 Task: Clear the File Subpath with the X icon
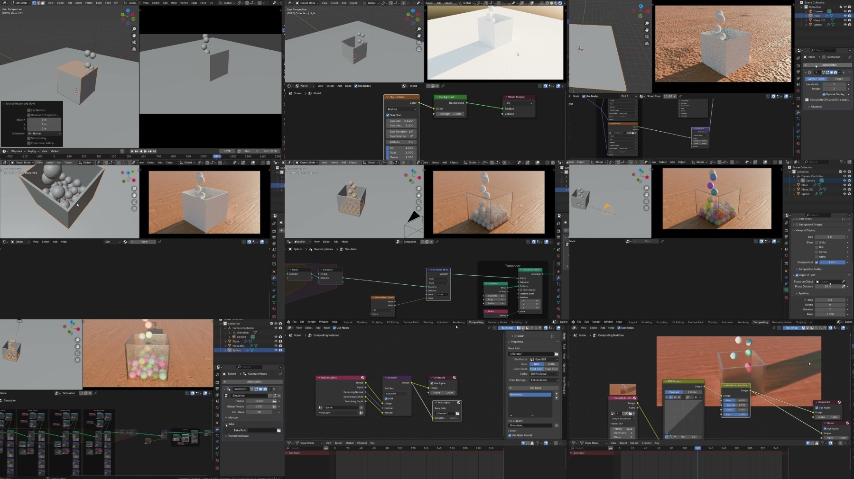(556, 425)
